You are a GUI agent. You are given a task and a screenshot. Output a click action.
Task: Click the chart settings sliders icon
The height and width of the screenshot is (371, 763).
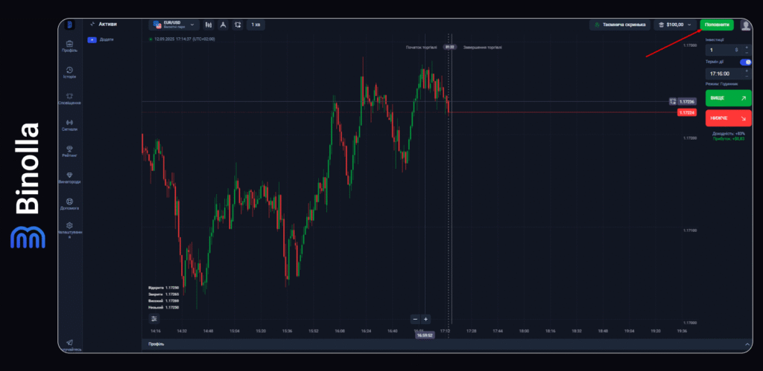pyautogui.click(x=154, y=318)
